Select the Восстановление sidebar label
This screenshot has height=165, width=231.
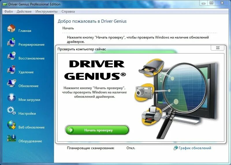[31, 58]
